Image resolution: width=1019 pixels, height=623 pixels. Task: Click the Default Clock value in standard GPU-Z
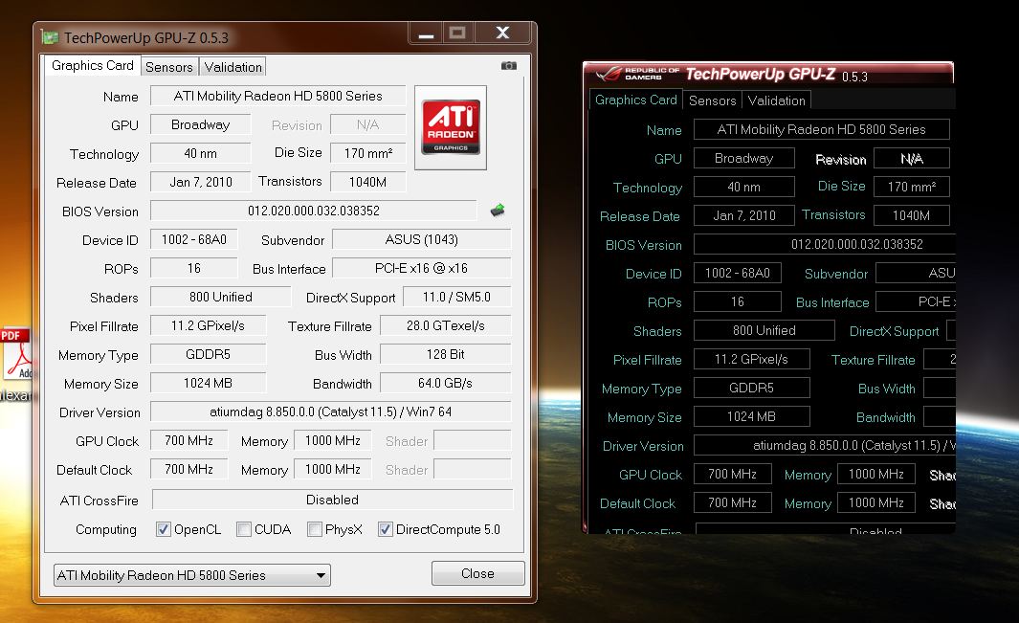coord(189,469)
